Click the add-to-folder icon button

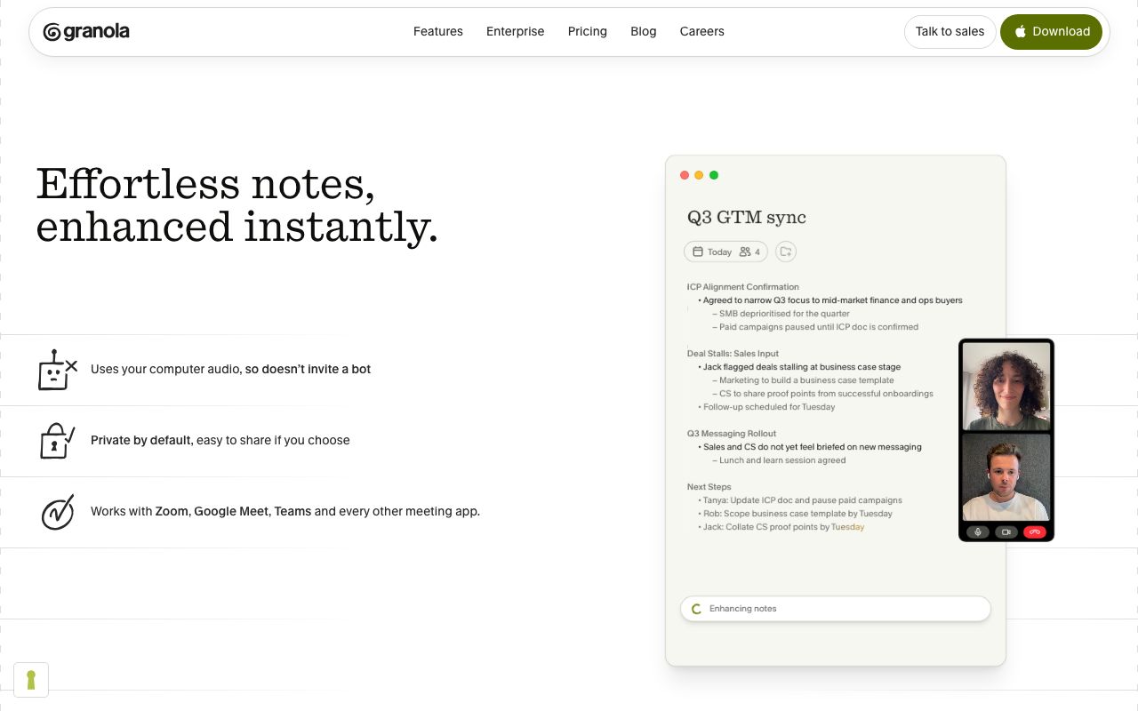pyautogui.click(x=785, y=252)
